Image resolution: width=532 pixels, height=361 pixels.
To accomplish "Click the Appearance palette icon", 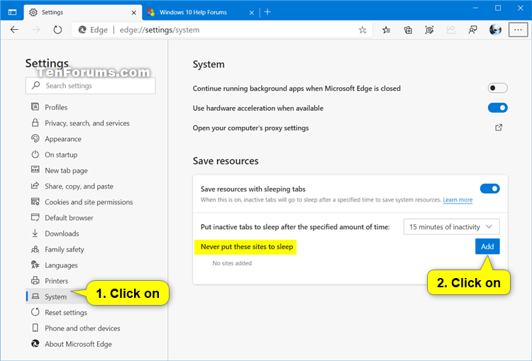I will pos(35,138).
